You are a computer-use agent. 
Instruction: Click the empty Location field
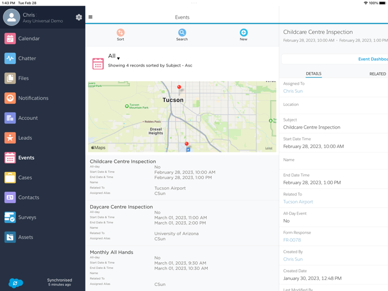pos(334,106)
